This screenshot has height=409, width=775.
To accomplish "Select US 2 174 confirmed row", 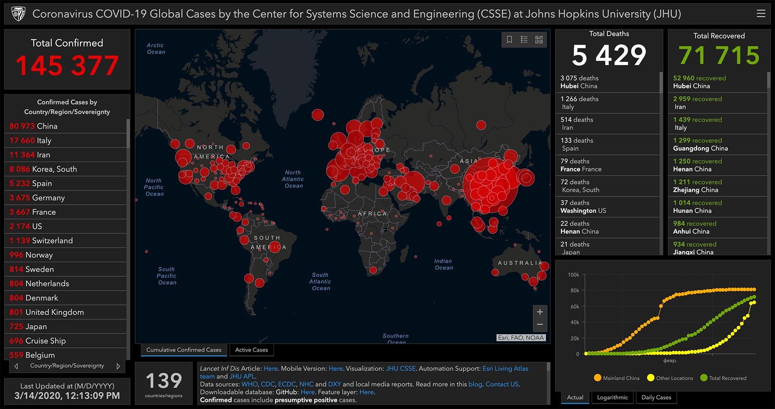I will tap(65, 226).
